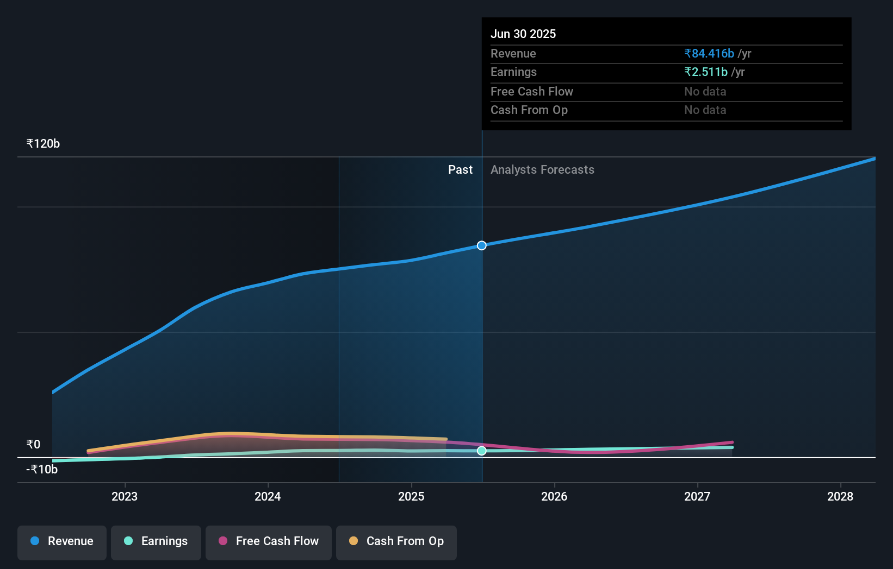
Task: Select the Revenue data point marker on the chart
Action: [481, 245]
